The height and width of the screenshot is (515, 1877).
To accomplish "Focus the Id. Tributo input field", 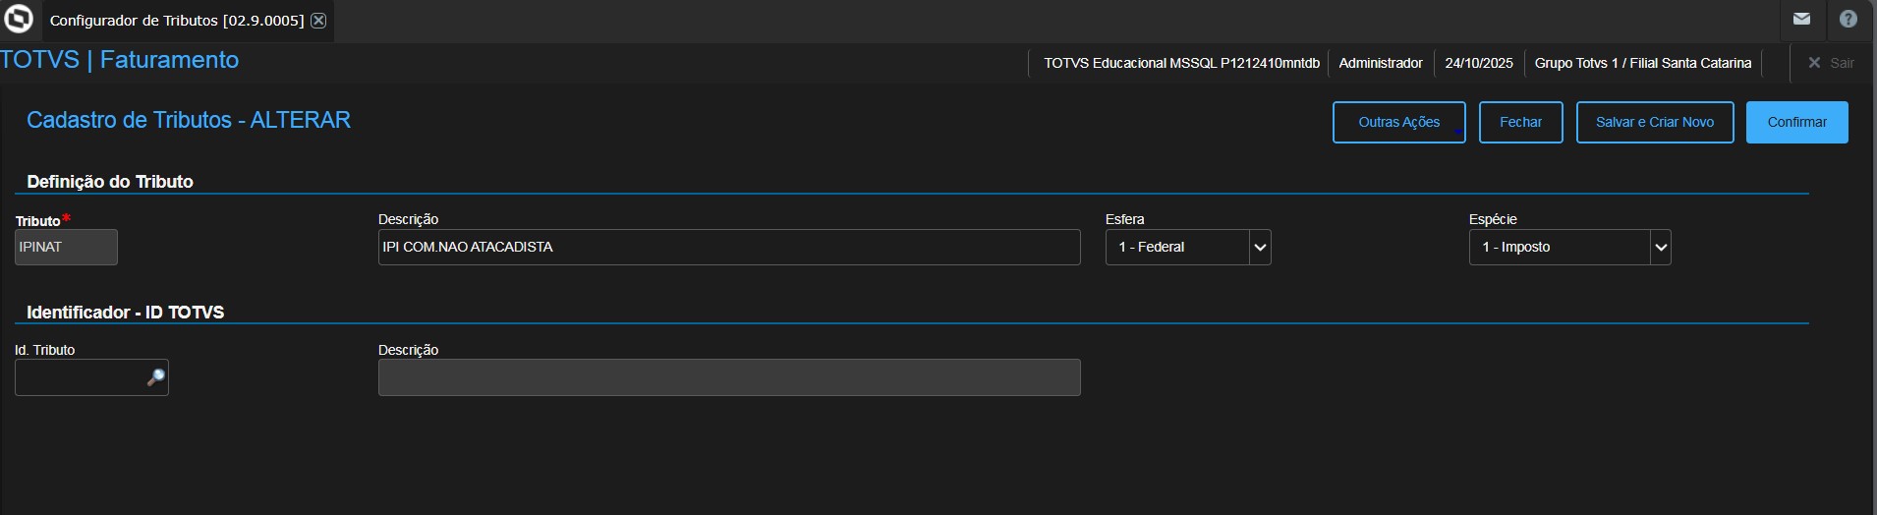I will pyautogui.click(x=79, y=378).
